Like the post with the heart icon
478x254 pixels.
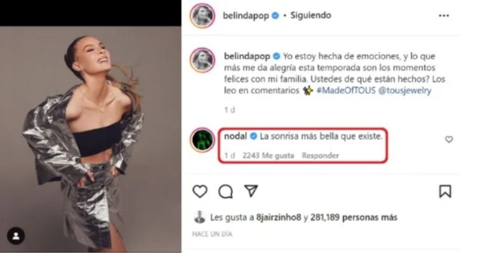(200, 191)
